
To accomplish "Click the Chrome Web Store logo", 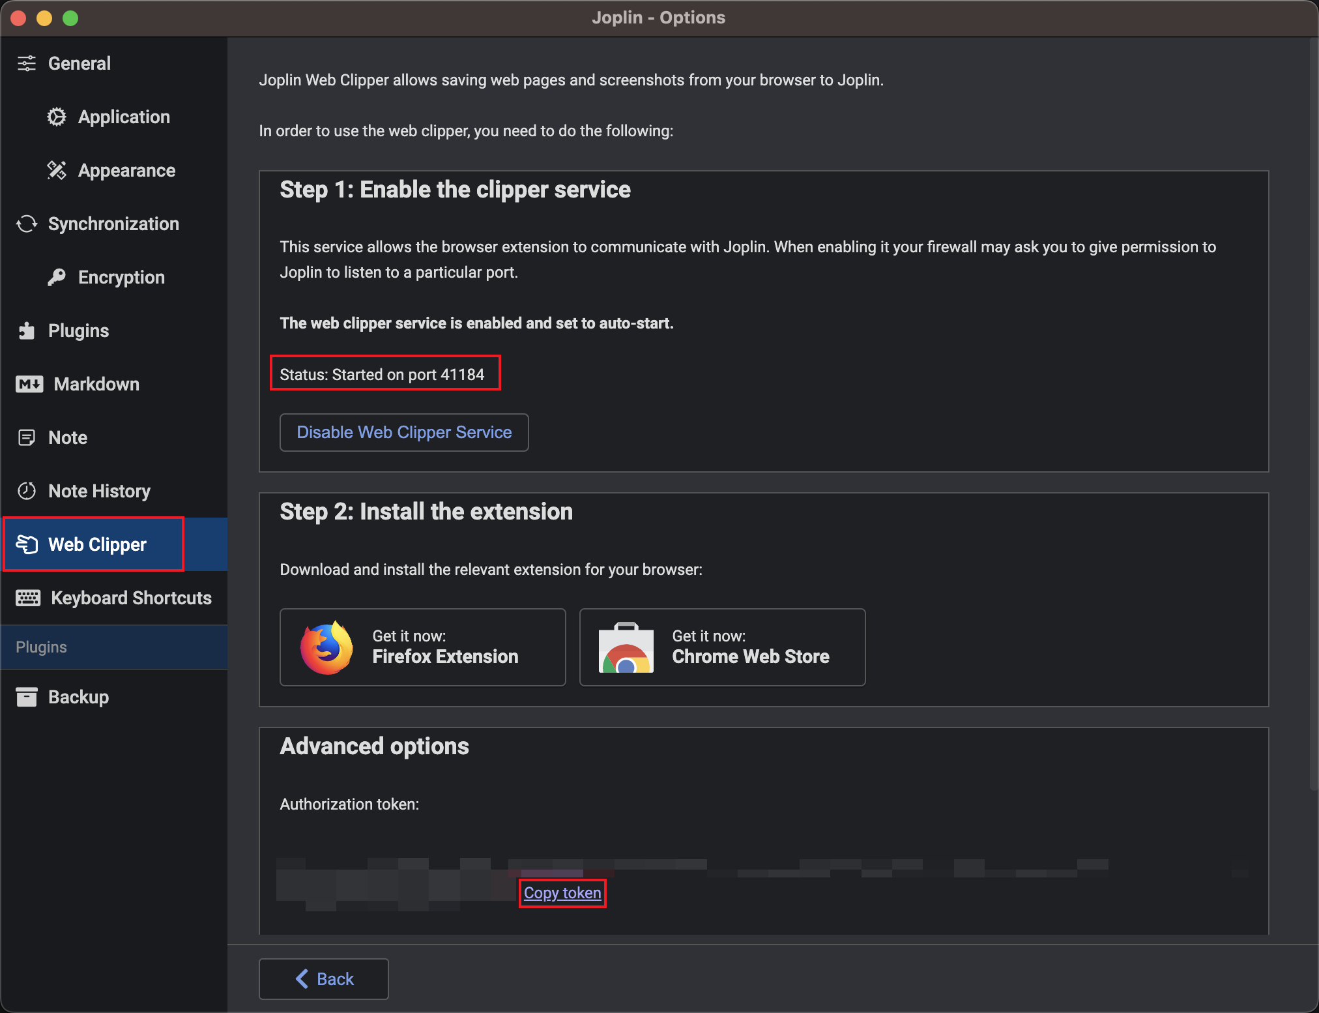I will click(x=626, y=647).
